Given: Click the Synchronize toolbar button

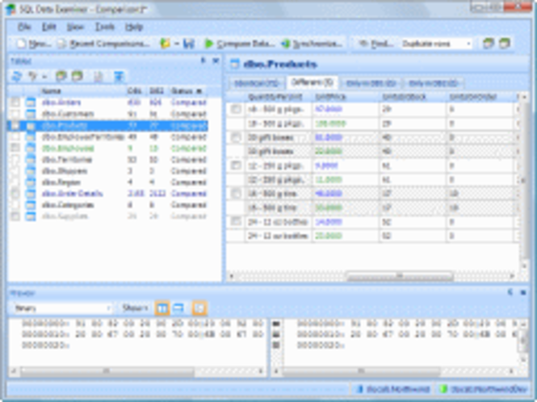Looking at the screenshot, I should point(312,44).
